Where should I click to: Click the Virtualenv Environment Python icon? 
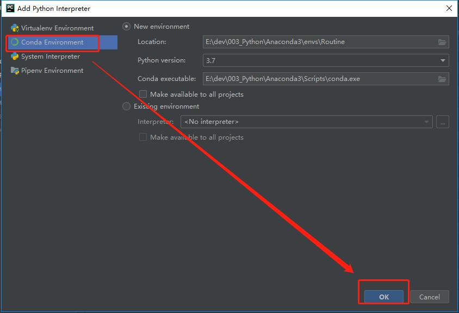(x=15, y=28)
